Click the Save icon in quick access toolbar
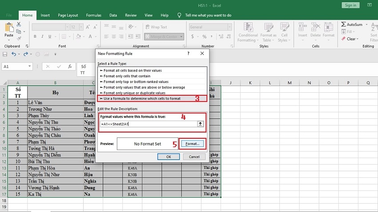This screenshot has height=212, width=378. click(x=5, y=54)
